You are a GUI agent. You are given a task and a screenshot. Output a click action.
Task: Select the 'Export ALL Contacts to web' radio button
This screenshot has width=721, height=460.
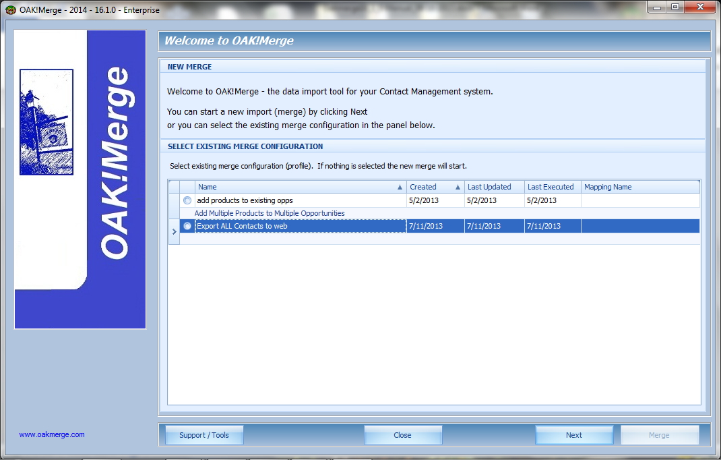point(187,226)
